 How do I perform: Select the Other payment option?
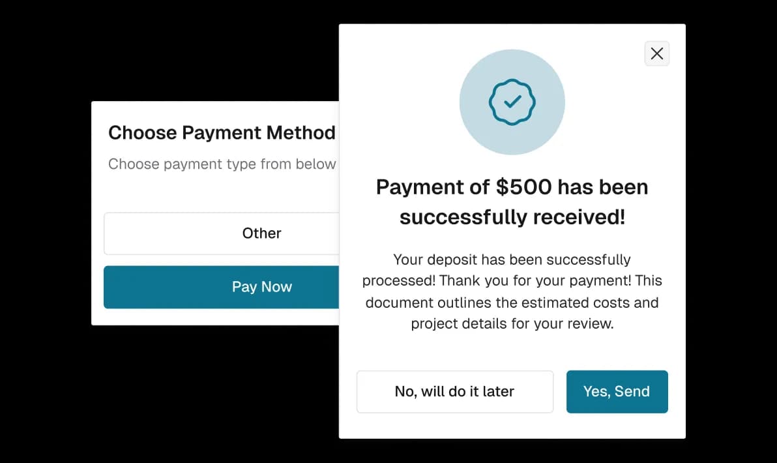(261, 233)
